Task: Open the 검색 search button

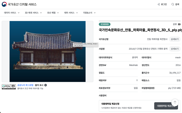Action: point(175,4)
